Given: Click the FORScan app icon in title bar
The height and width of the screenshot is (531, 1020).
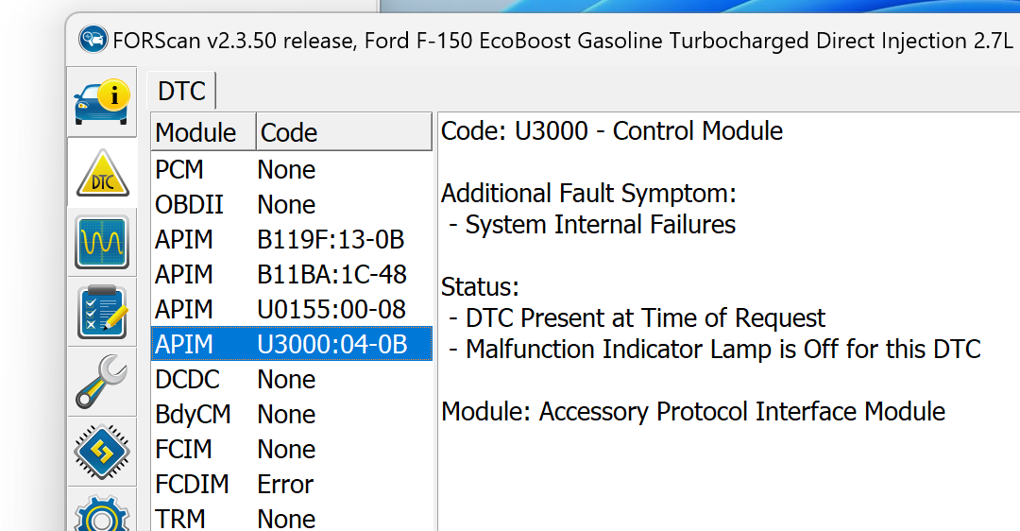Looking at the screenshot, I should pyautogui.click(x=93, y=41).
